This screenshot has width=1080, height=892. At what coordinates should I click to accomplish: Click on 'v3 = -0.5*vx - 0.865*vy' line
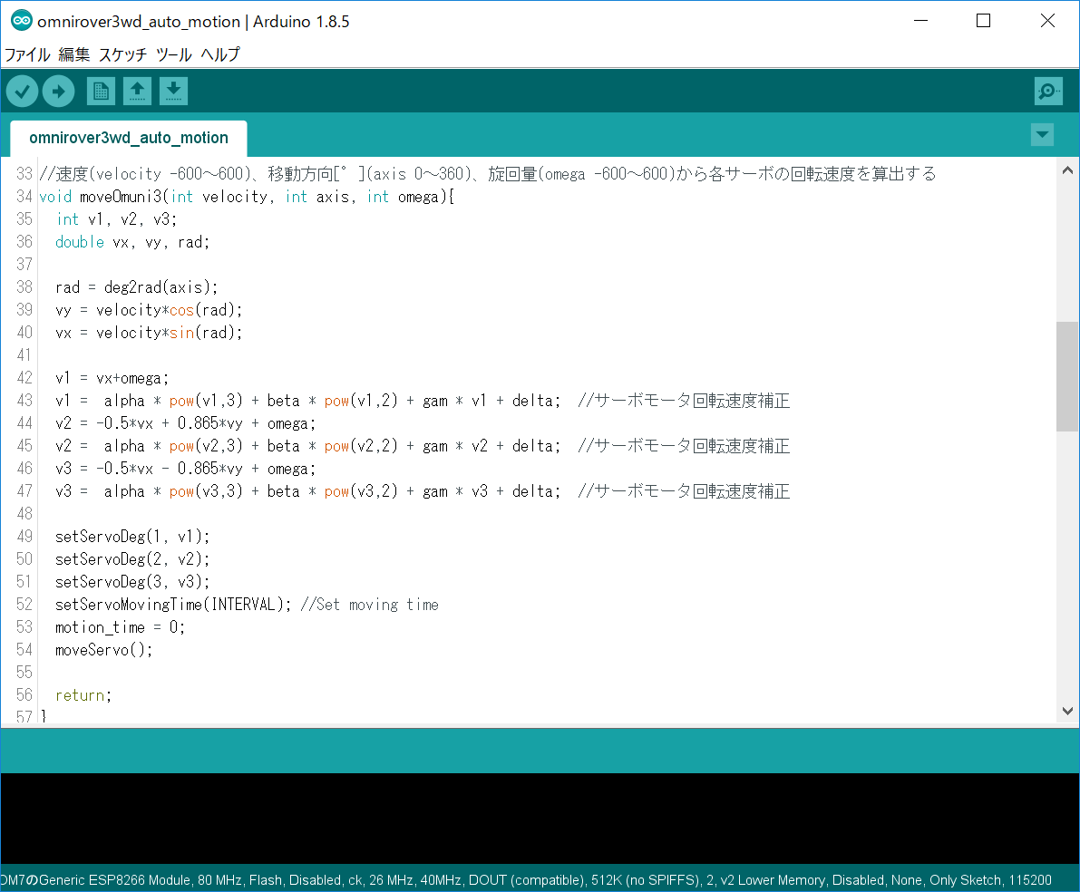coord(186,469)
